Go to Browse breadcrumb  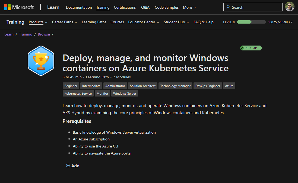(x=44, y=34)
